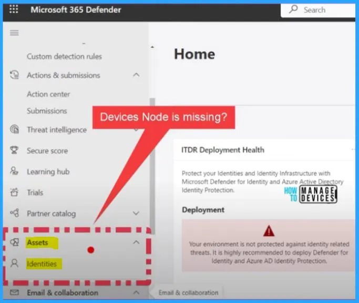The width and height of the screenshot is (359, 303).
Task: Click the Actions & submissions history icon
Action: (x=14, y=75)
